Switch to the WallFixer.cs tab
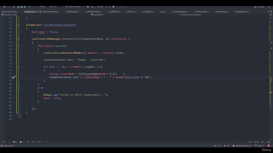Screen dimensions: 273x153 tap(131, 11)
